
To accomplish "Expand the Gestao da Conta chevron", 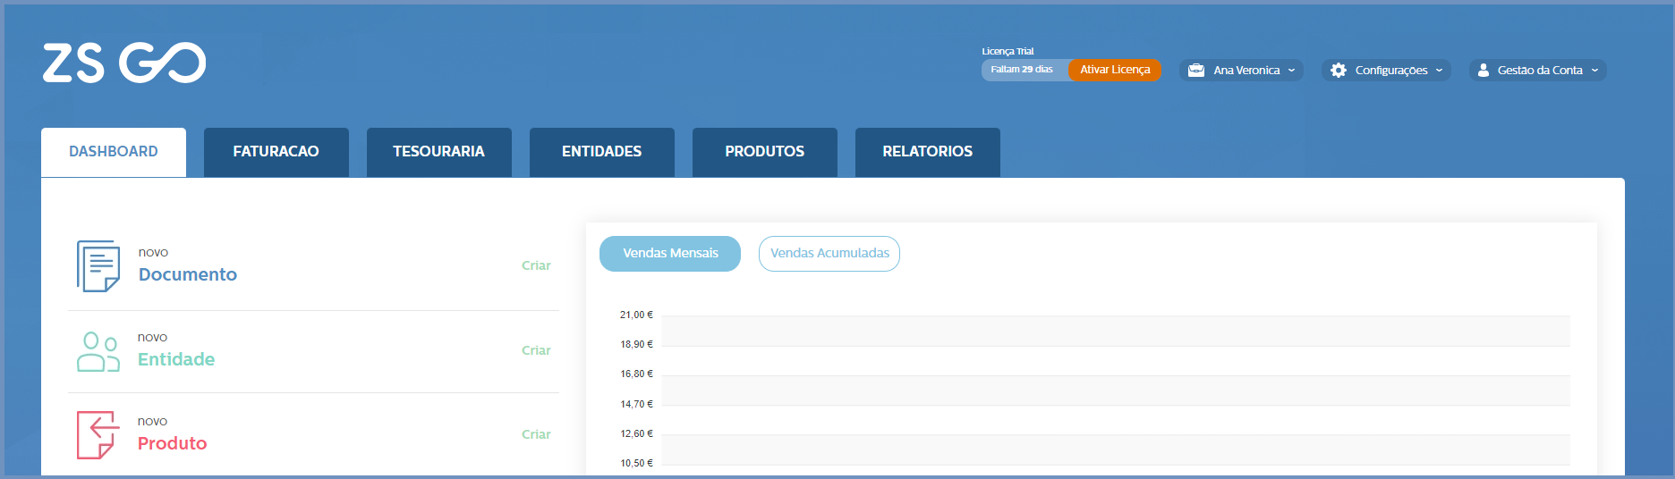I will [x=1594, y=71].
